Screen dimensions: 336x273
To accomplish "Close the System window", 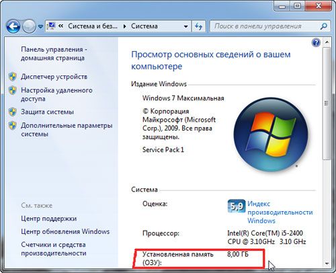I will [319, 6].
